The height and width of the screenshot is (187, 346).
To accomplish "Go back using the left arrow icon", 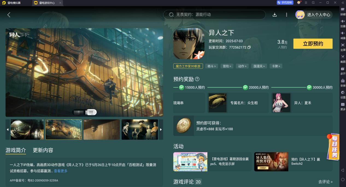I will coord(9,15).
